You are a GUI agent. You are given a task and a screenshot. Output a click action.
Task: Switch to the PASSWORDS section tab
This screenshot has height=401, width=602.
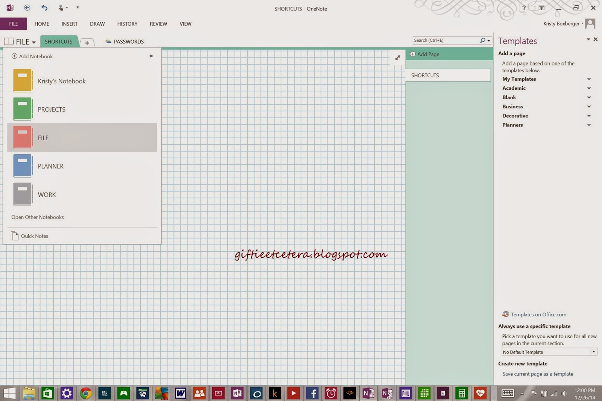pyautogui.click(x=129, y=41)
